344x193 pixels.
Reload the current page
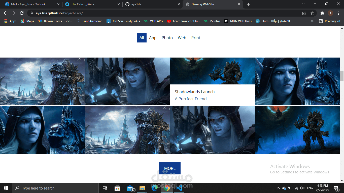pyautogui.click(x=22, y=13)
